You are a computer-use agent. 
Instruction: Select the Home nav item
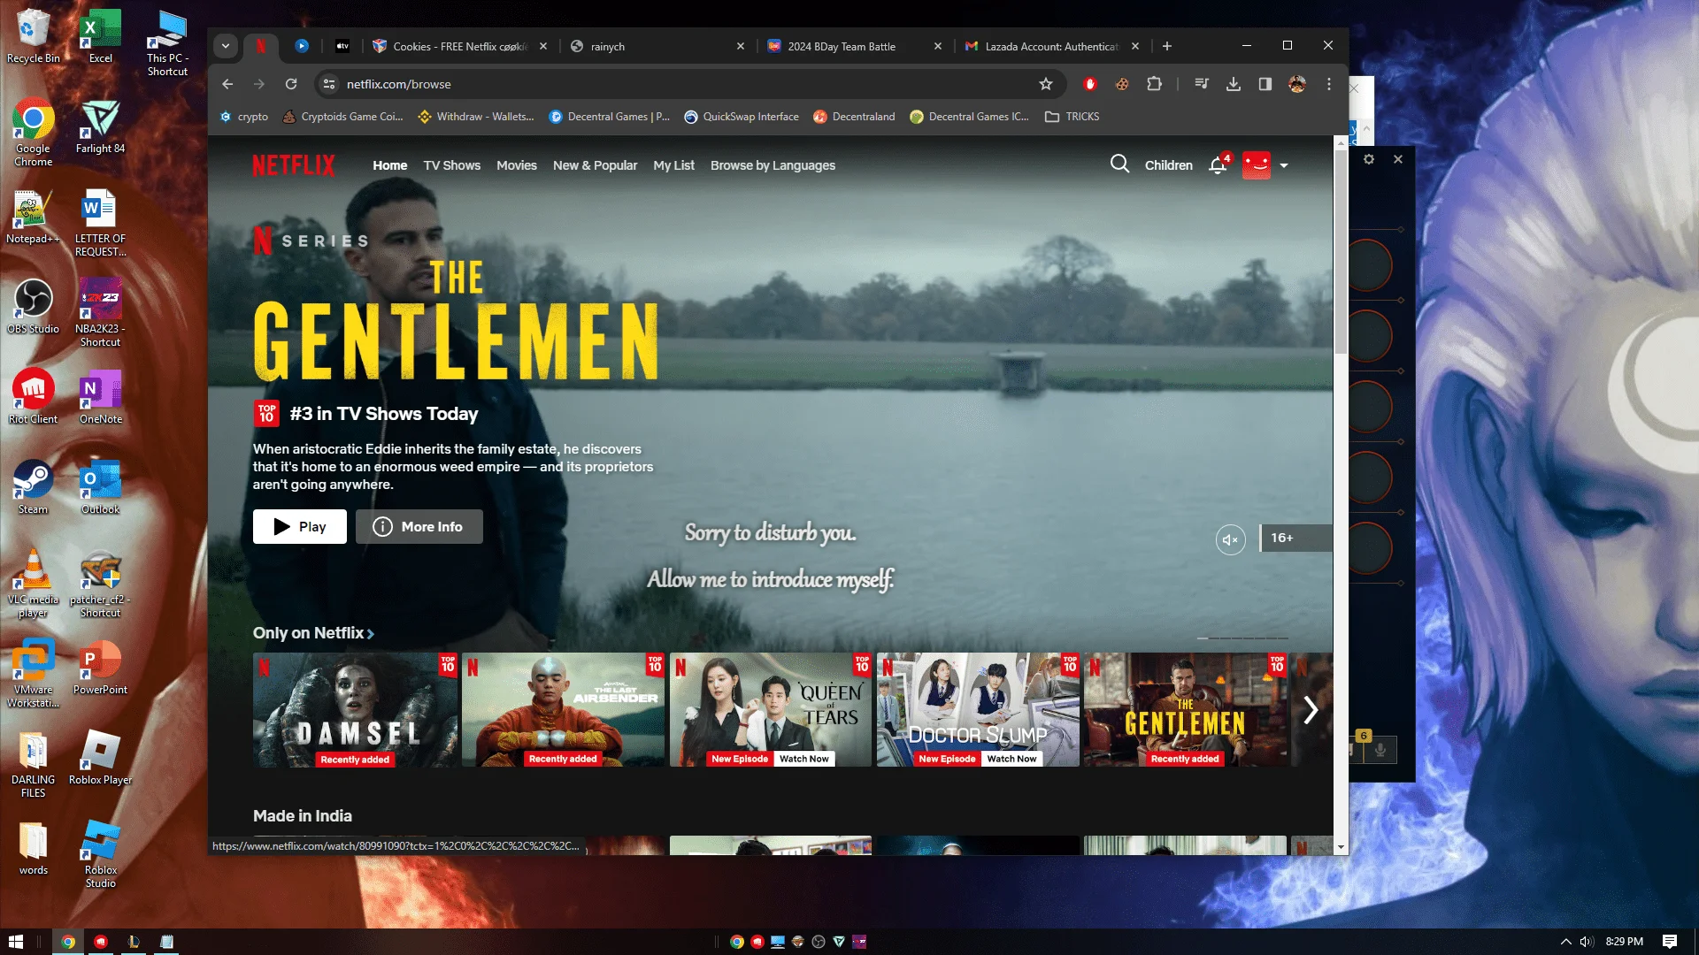[x=389, y=165]
